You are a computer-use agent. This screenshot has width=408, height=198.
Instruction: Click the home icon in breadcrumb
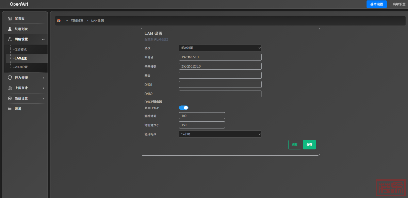click(x=59, y=21)
